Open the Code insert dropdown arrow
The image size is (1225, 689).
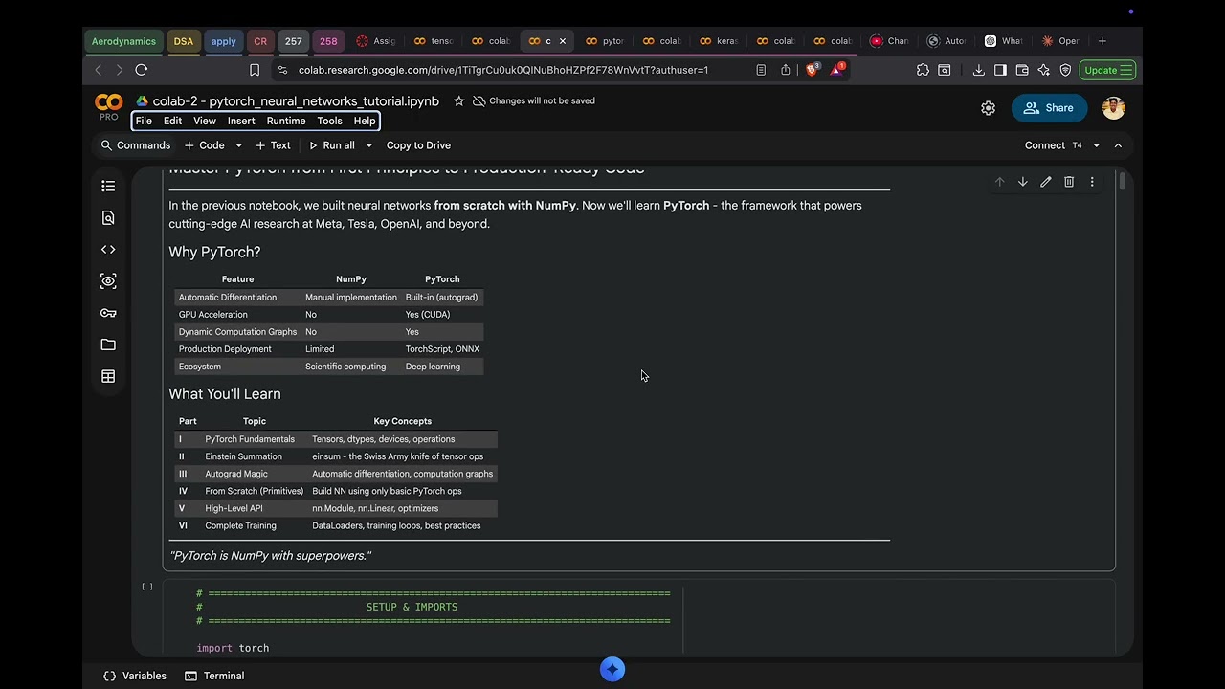pyautogui.click(x=238, y=145)
